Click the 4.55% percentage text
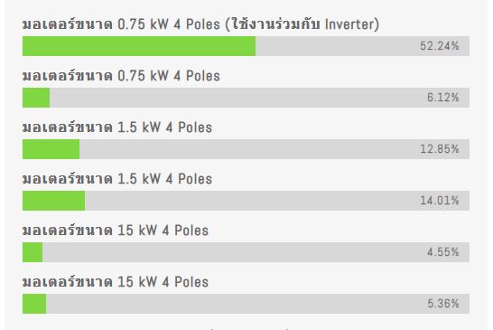The width and height of the screenshot is (493, 330). pyautogui.click(x=442, y=252)
